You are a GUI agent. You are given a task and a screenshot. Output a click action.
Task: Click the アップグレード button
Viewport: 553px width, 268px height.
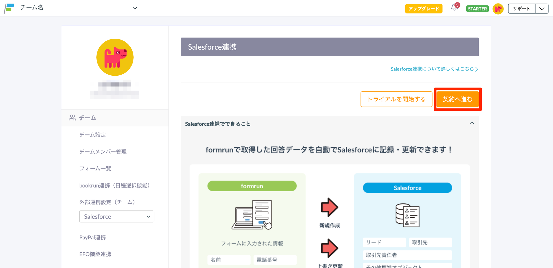pos(423,9)
